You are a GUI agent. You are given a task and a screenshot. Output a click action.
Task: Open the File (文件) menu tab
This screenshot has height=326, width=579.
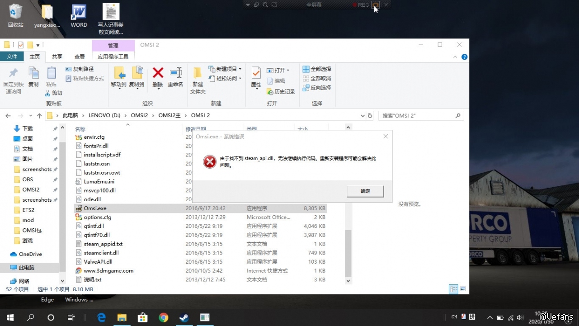click(x=12, y=57)
